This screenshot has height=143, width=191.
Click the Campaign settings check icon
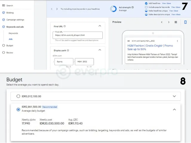pyautogui.click(x=4, y=20)
